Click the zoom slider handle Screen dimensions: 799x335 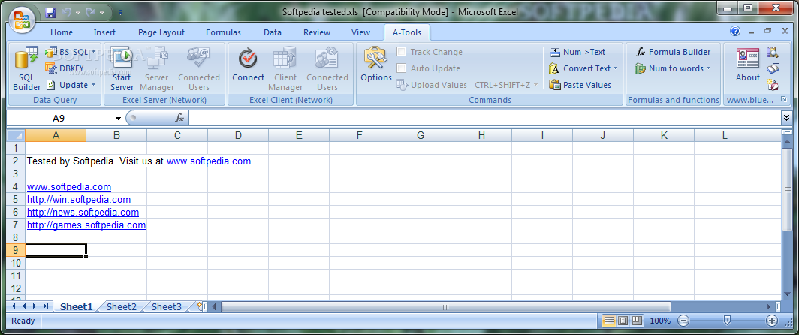click(x=727, y=320)
